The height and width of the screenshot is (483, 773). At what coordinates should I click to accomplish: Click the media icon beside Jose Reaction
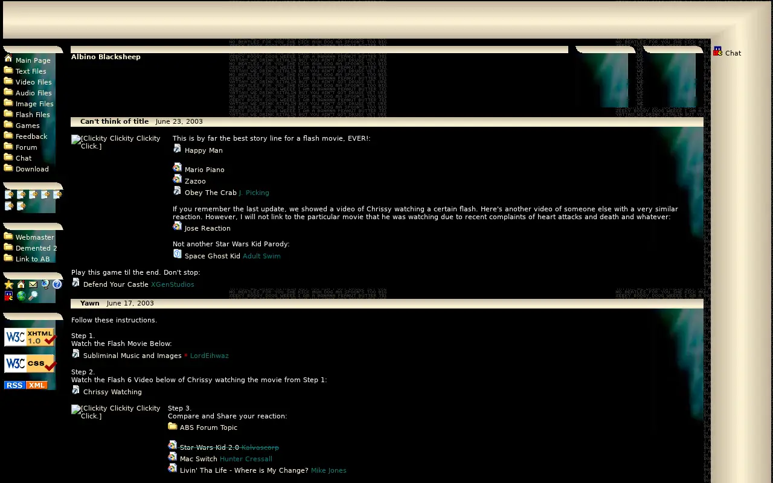[177, 226]
